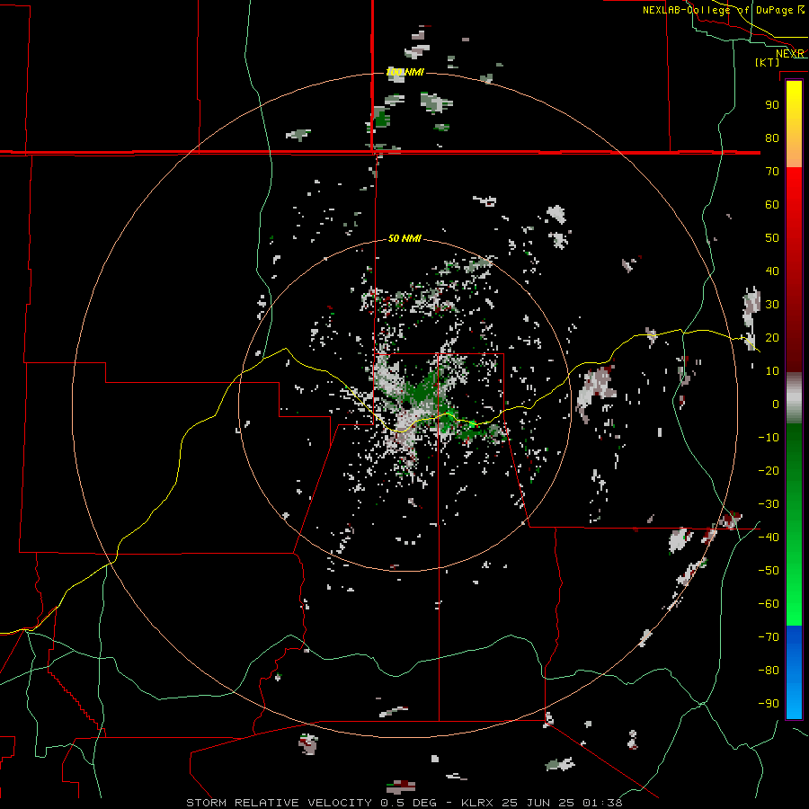Click the 60 value on velocity scale

(772, 205)
